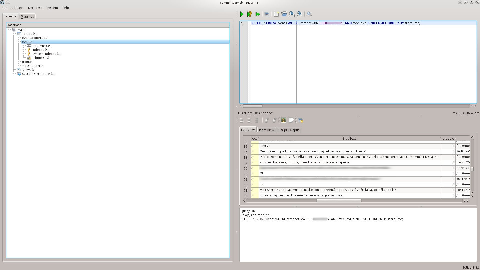
Task: Open the Database menu
Action: pyautogui.click(x=35, y=8)
